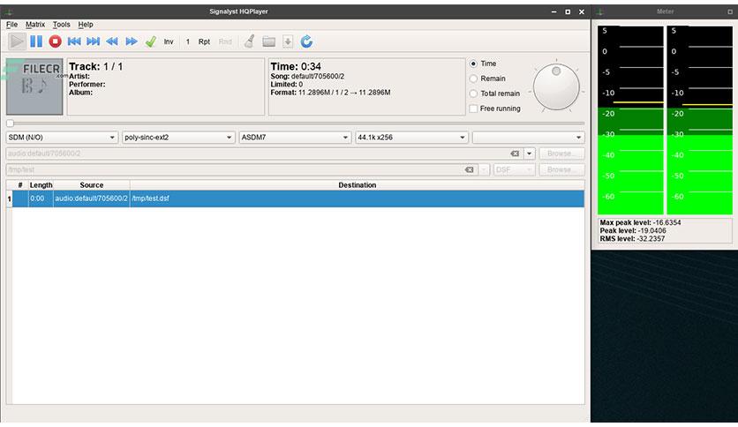Click the Max peak level readout
This screenshot has height=427, width=738.
(640, 222)
